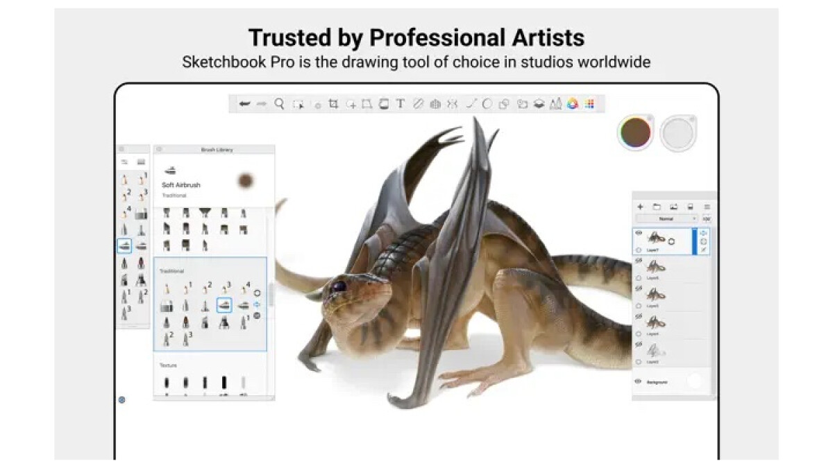Add a new layer with the plus icon

tap(640, 207)
